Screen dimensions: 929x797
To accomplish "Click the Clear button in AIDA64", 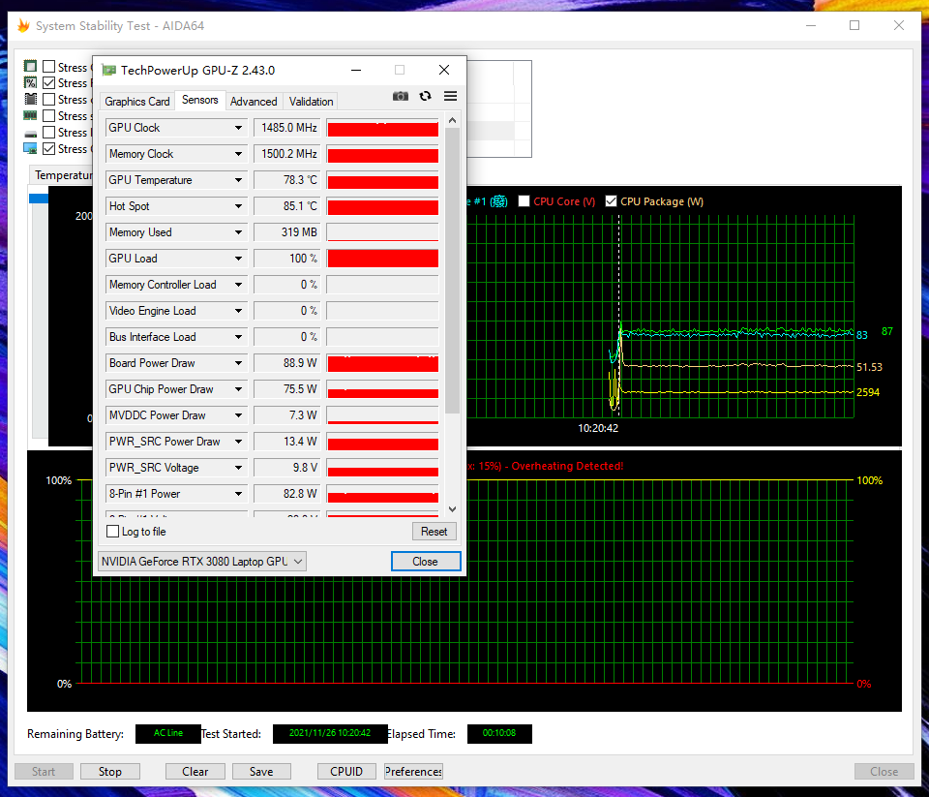I will click(195, 771).
